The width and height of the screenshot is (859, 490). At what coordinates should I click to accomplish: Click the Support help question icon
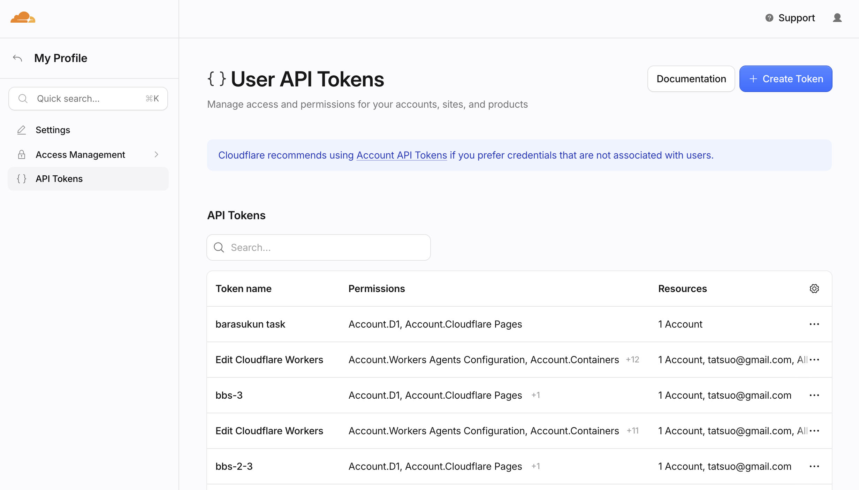(x=769, y=18)
